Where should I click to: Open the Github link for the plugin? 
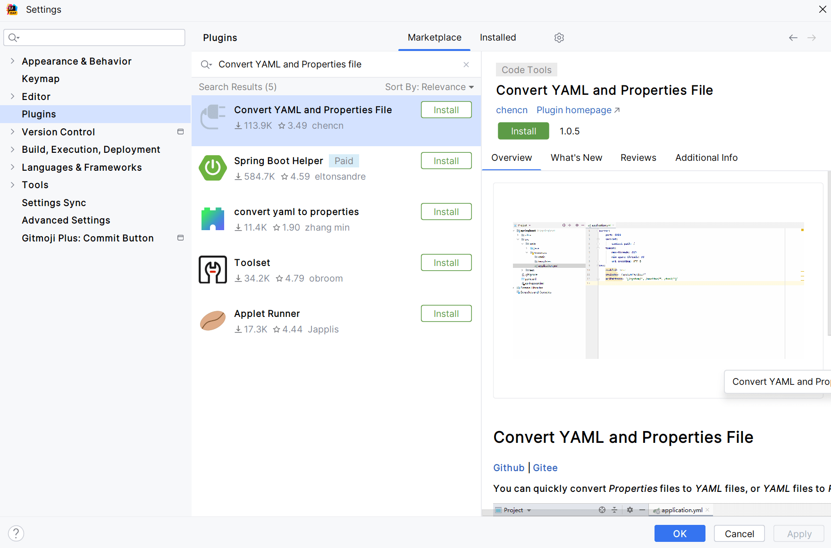[509, 467]
